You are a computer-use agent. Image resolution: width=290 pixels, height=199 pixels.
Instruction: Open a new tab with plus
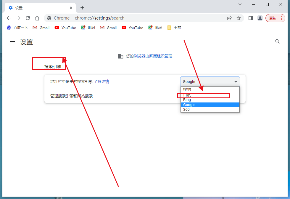tap(82, 8)
